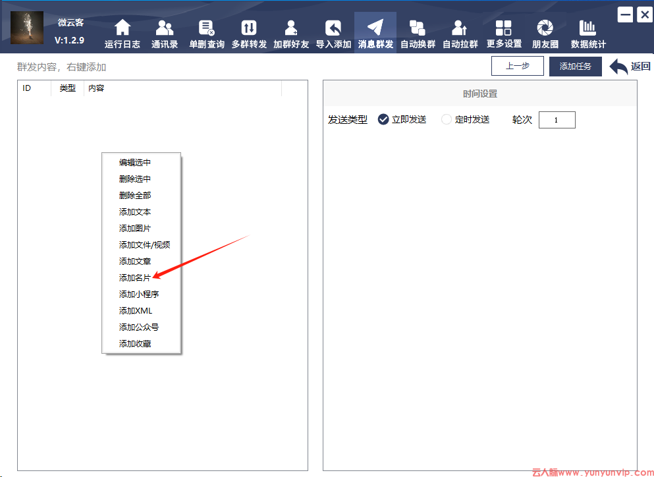Click the 轮次 input field
This screenshot has height=477, width=654.
point(557,120)
